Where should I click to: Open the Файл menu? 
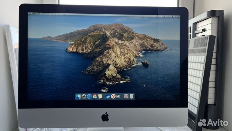coord(39,14)
